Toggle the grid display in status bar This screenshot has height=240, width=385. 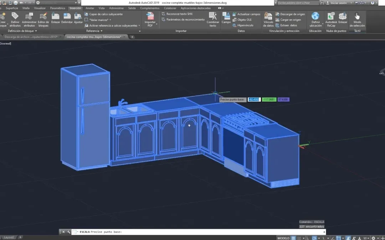click(x=294, y=238)
